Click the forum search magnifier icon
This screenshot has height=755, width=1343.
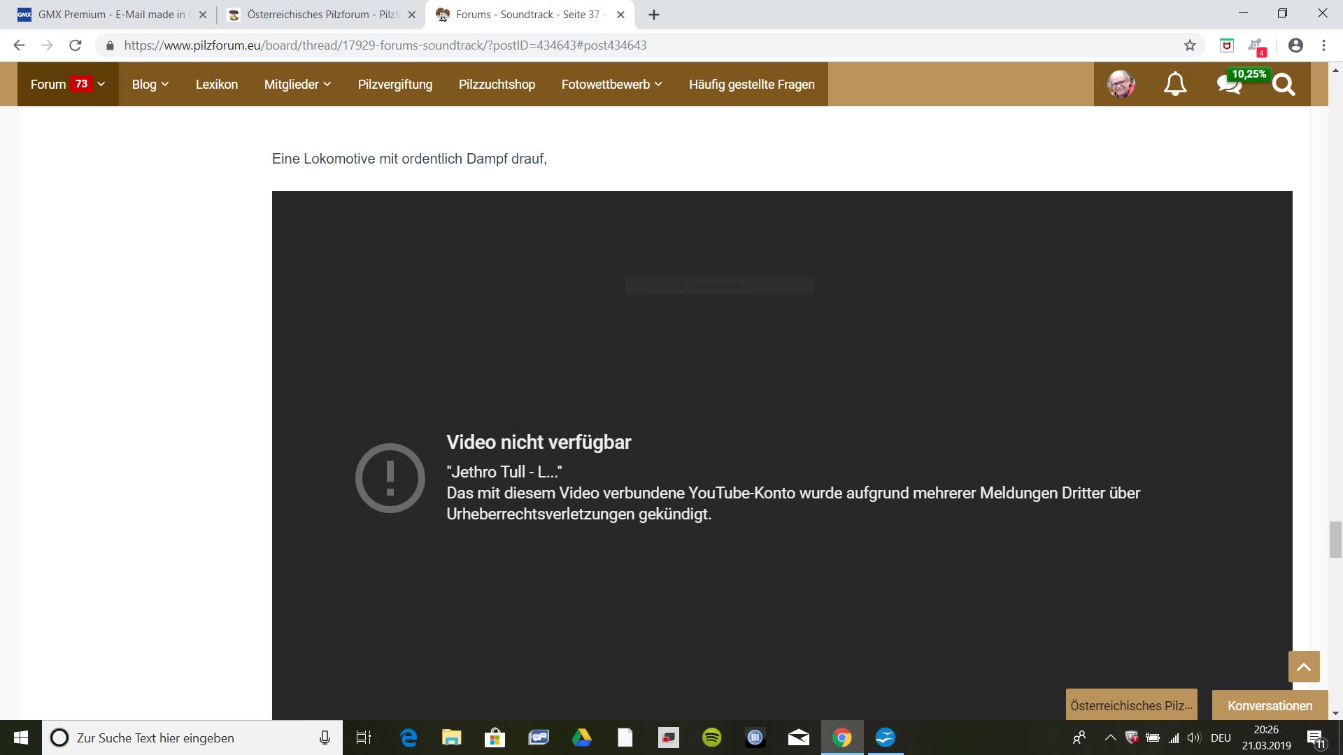point(1284,85)
